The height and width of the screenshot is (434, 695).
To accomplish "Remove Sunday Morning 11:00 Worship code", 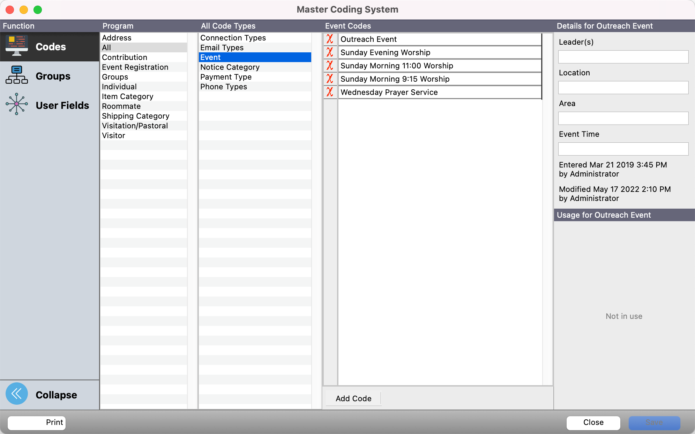I will coord(330,66).
